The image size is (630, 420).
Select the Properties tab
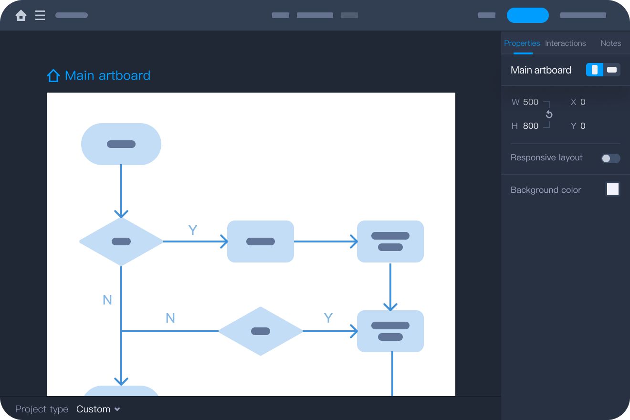[x=522, y=43]
